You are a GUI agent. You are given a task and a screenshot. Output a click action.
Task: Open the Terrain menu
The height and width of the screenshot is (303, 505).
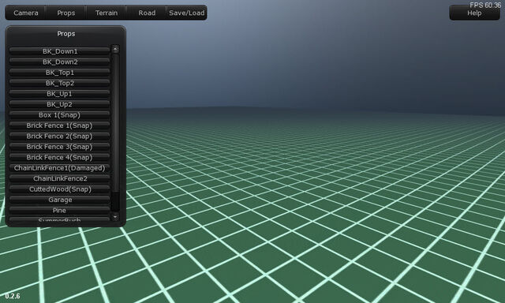(107, 13)
